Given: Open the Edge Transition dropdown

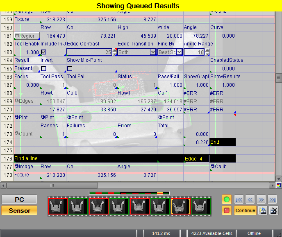Looking at the screenshot, I should click(x=153, y=52).
